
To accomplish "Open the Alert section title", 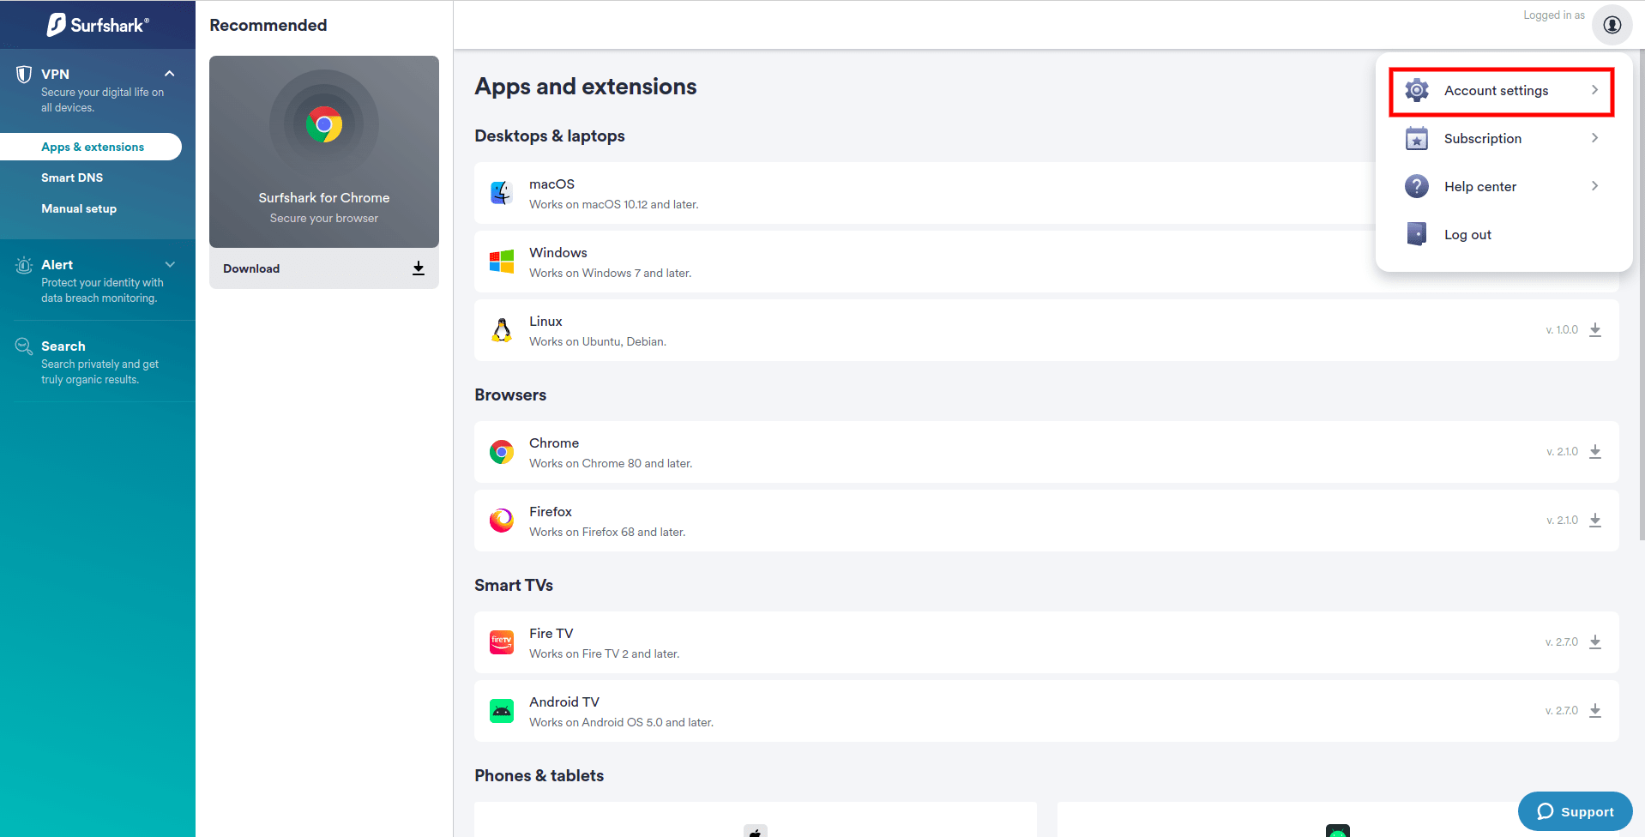I will point(57,265).
